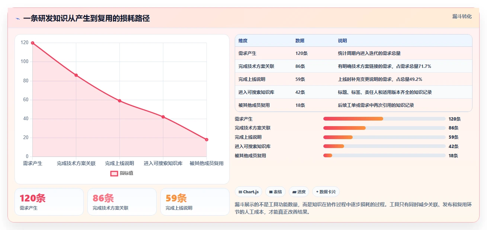
Task: Click the 数据卡片 tag chip
Action: coord(326,192)
